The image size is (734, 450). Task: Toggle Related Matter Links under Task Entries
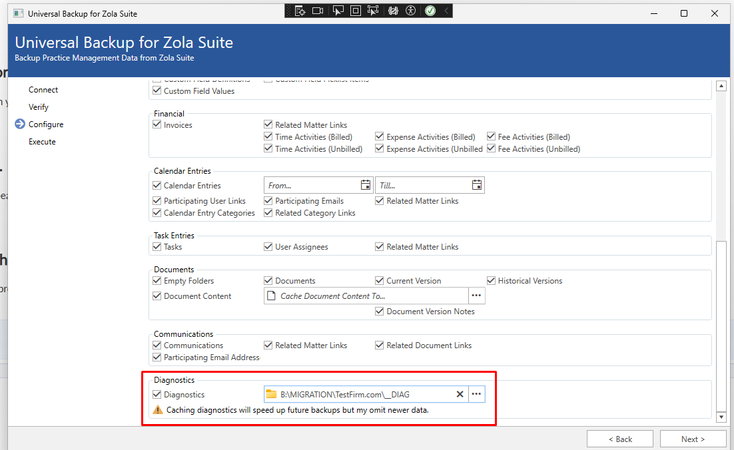click(380, 246)
